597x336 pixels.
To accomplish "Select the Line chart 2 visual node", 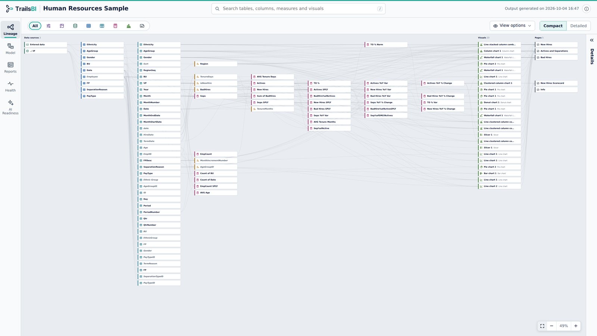I will point(500,186).
